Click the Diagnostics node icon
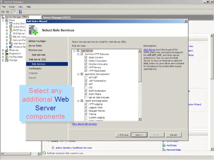 point(7,54)
